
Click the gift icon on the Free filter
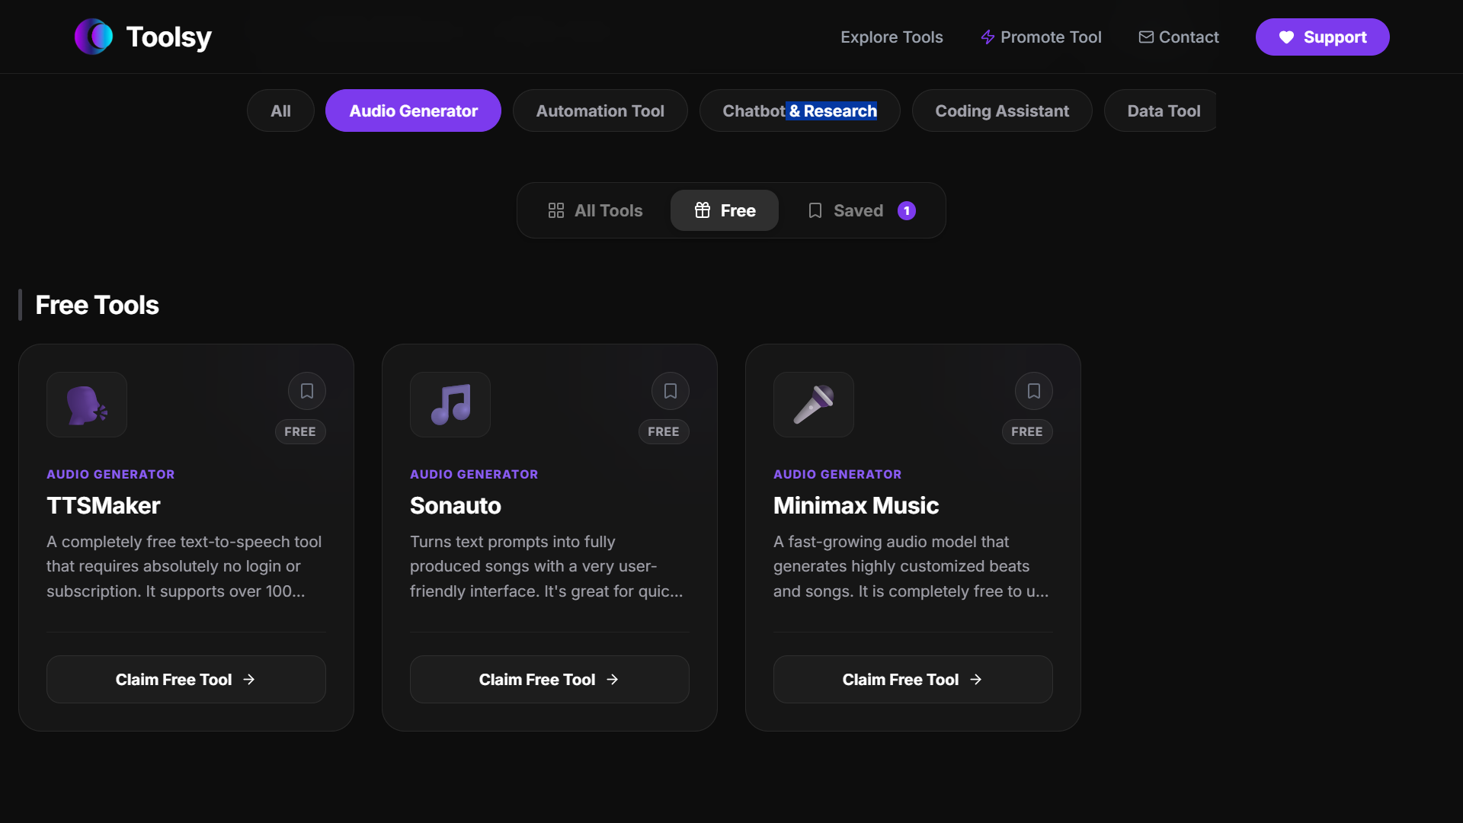[x=702, y=210]
